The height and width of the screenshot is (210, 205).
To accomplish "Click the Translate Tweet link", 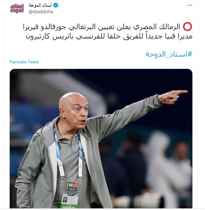I will coord(24,62).
